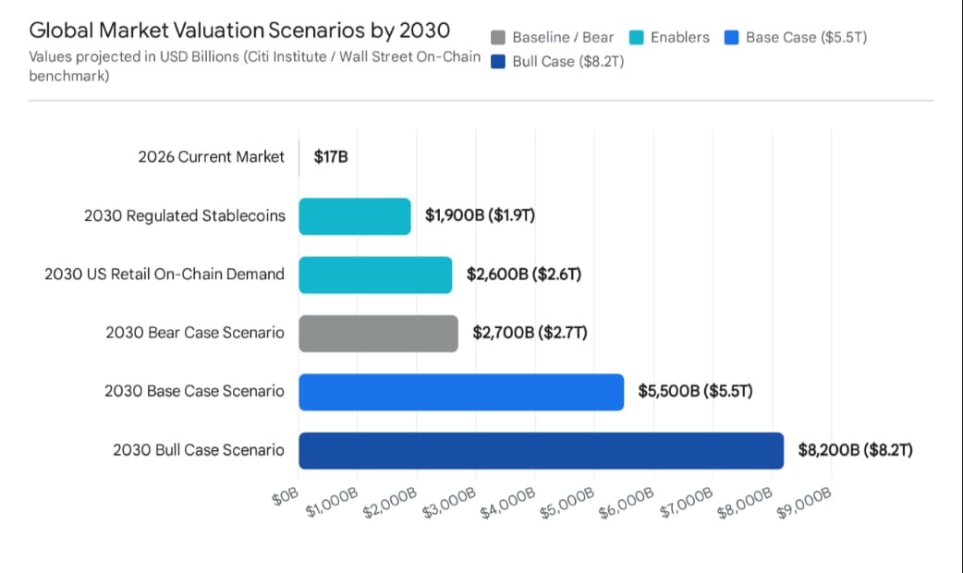Click the '$8,000B' x-axis tick label
The image size is (963, 573).
tap(745, 503)
